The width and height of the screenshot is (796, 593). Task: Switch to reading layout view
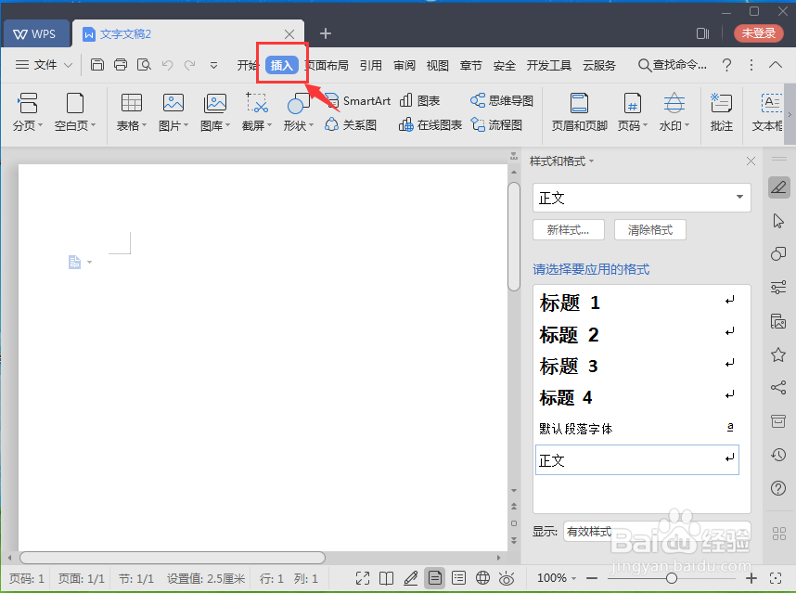(x=386, y=578)
